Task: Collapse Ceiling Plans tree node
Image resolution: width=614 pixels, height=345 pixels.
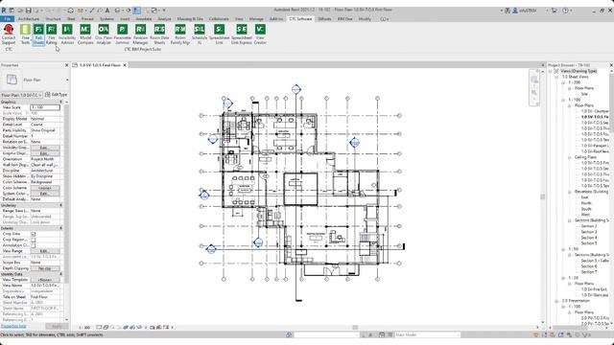Action: click(569, 157)
